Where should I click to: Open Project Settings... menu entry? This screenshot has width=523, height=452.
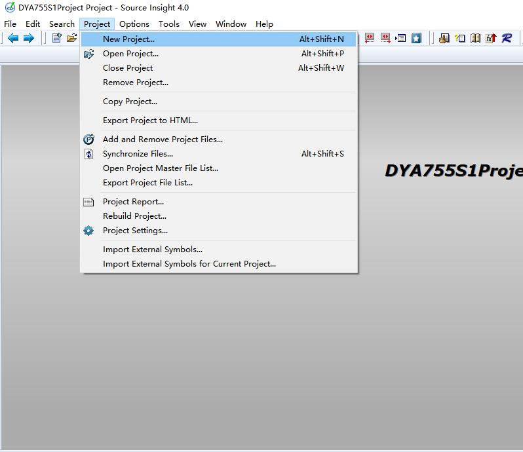coord(218,231)
